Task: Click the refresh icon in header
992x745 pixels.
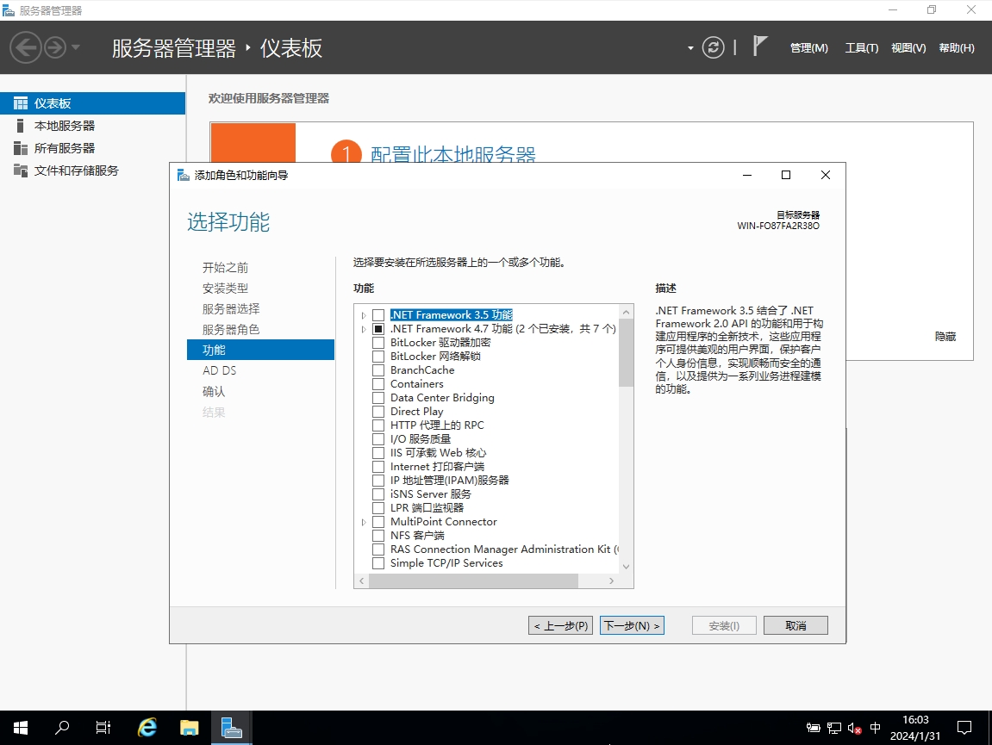Action: coord(713,47)
